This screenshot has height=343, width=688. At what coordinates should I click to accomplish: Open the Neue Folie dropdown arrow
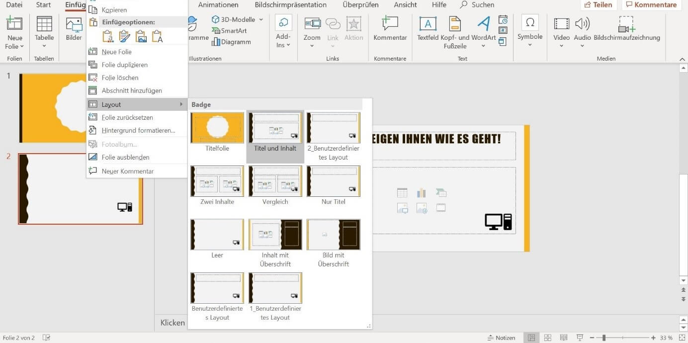[22, 47]
